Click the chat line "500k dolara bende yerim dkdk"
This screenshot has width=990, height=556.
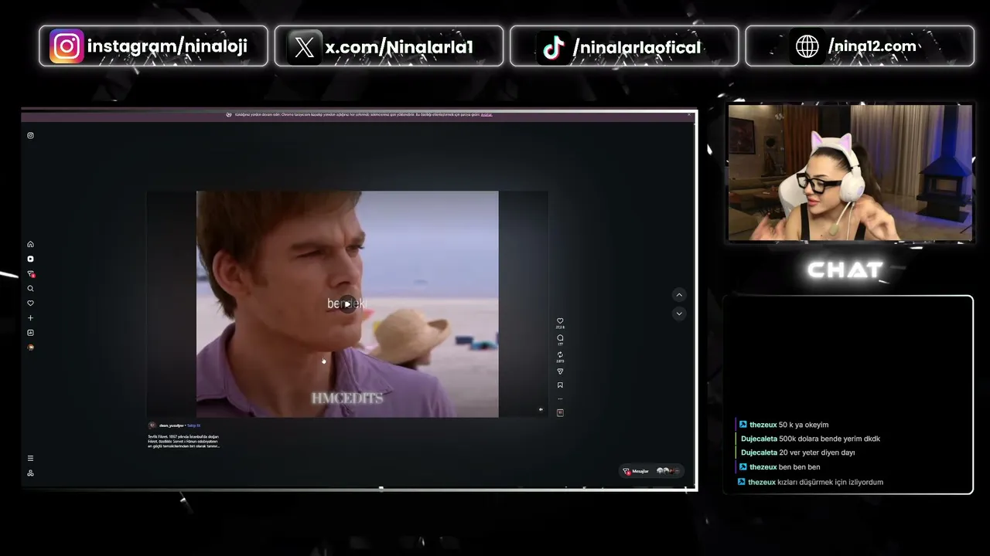pyautogui.click(x=829, y=439)
